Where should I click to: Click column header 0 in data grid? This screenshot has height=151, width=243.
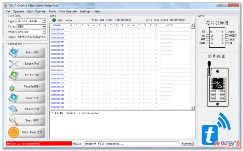point(71,26)
